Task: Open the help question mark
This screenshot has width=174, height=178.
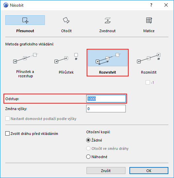Action: click(151, 5)
